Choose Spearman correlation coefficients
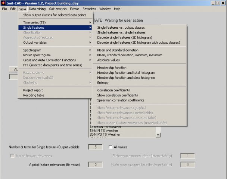 [139, 100]
